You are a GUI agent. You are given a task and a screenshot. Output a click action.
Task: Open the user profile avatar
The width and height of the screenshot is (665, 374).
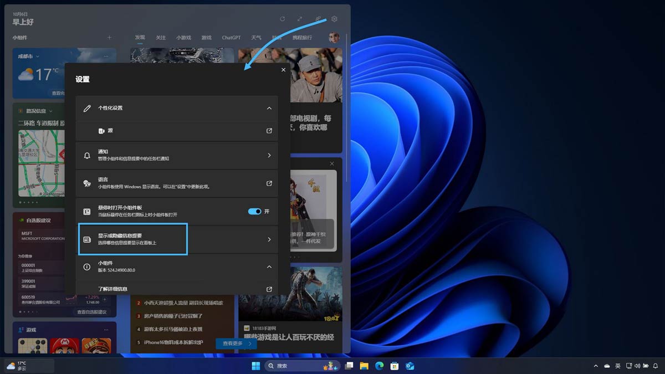tap(334, 38)
